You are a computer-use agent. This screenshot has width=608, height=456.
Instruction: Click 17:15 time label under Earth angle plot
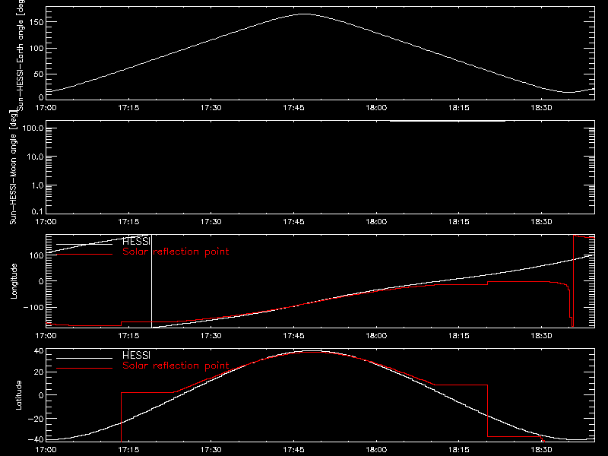point(128,108)
